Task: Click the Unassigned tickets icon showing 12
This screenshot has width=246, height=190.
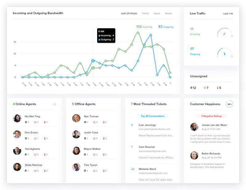Action: pyautogui.click(x=191, y=88)
